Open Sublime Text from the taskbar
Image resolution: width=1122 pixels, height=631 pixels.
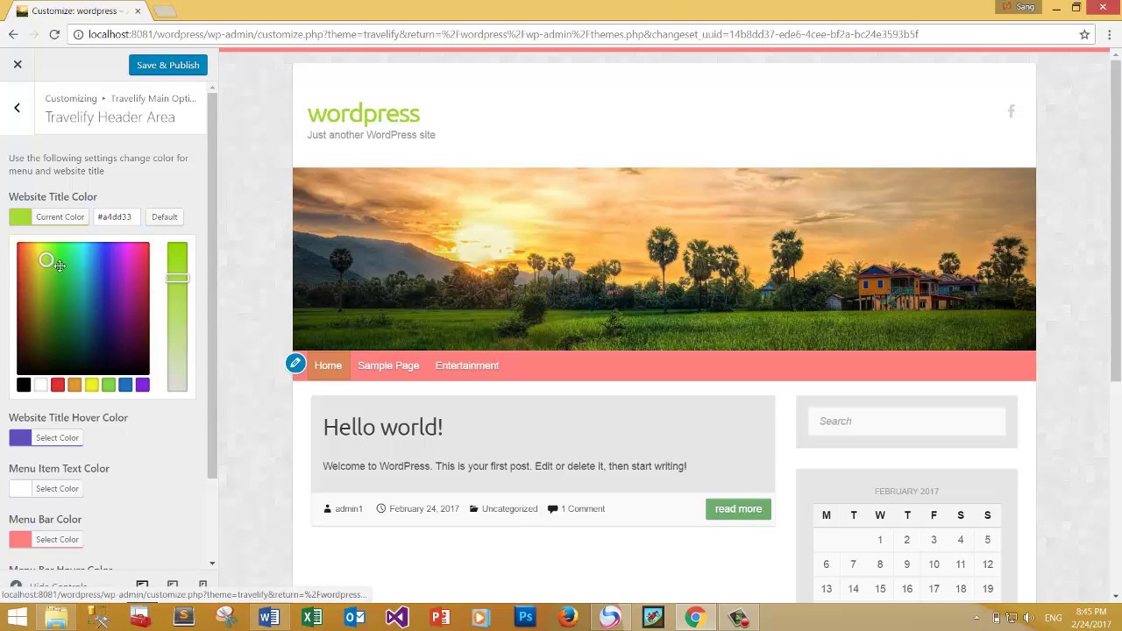click(184, 617)
